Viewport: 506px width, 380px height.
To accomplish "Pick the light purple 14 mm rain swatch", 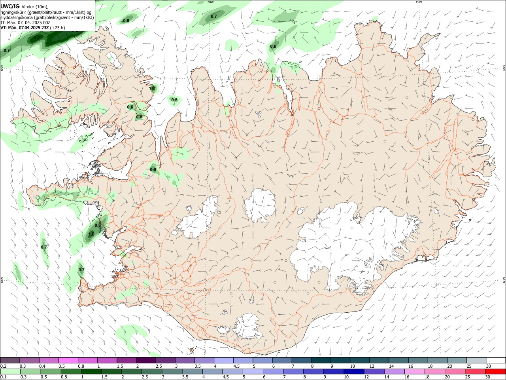I will click(x=394, y=371).
